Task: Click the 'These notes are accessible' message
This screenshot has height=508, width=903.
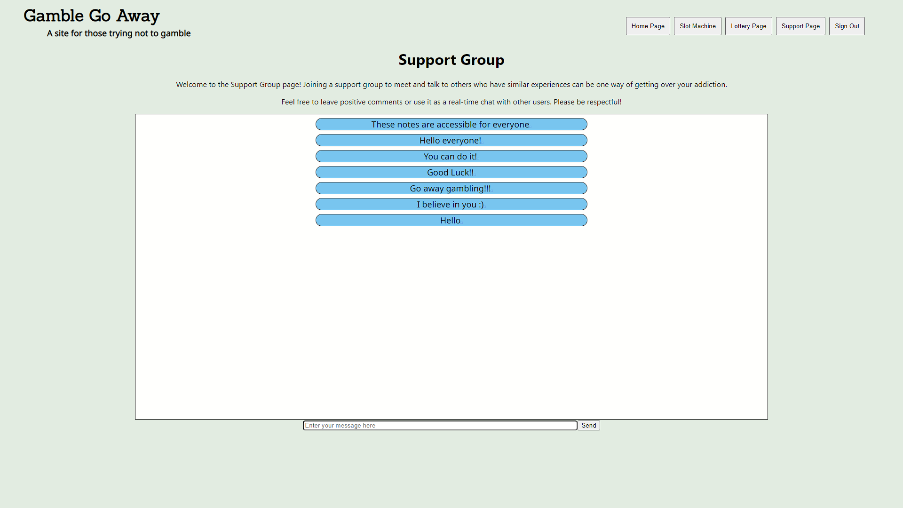Action: click(x=451, y=125)
